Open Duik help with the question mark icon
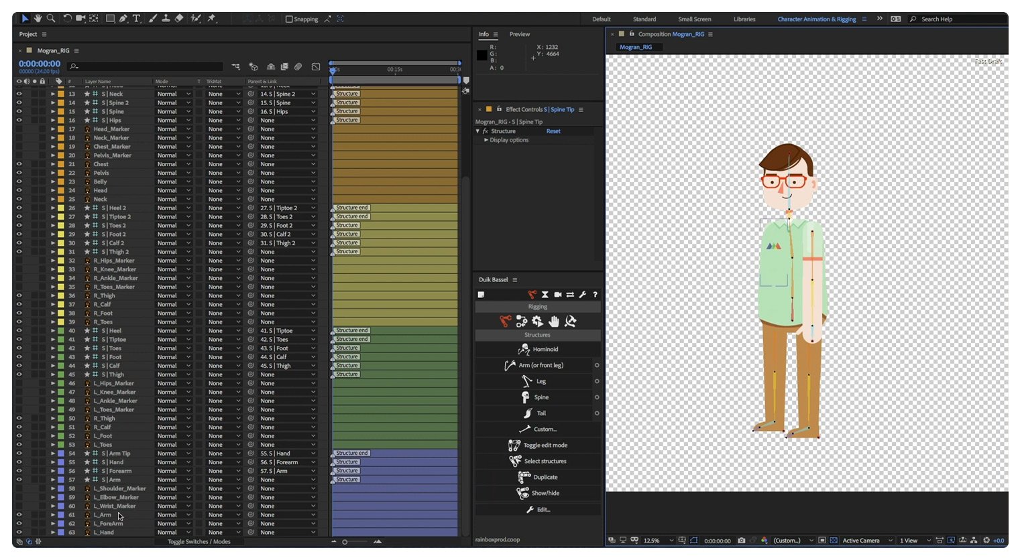 (596, 295)
